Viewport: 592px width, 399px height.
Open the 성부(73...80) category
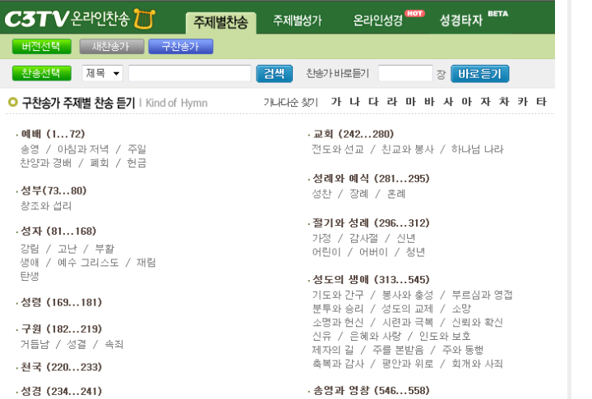(x=53, y=190)
